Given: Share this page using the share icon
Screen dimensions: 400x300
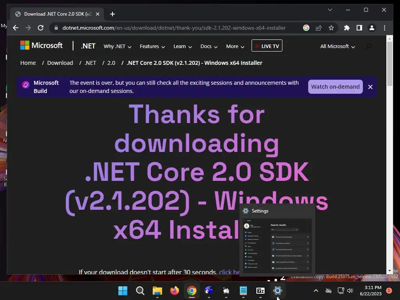Looking at the screenshot, I should (319, 28).
